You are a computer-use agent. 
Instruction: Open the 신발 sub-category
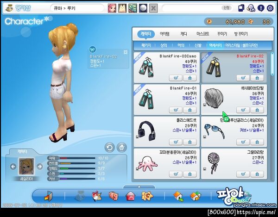pyautogui.click(x=198, y=45)
